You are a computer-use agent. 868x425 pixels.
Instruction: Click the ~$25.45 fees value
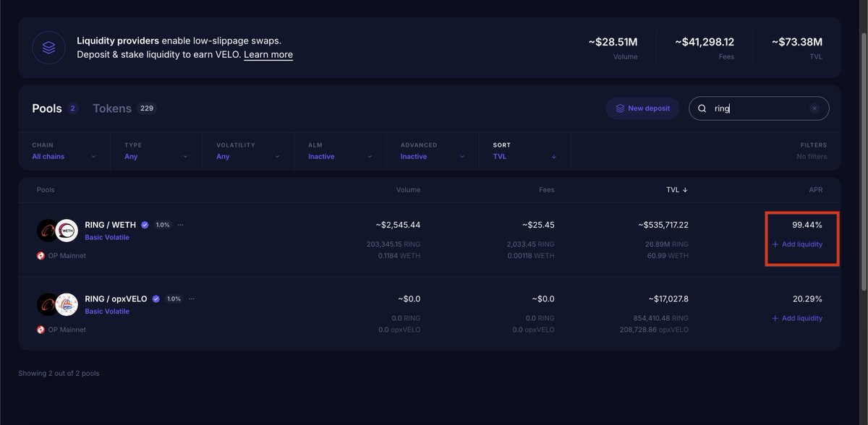pos(538,225)
